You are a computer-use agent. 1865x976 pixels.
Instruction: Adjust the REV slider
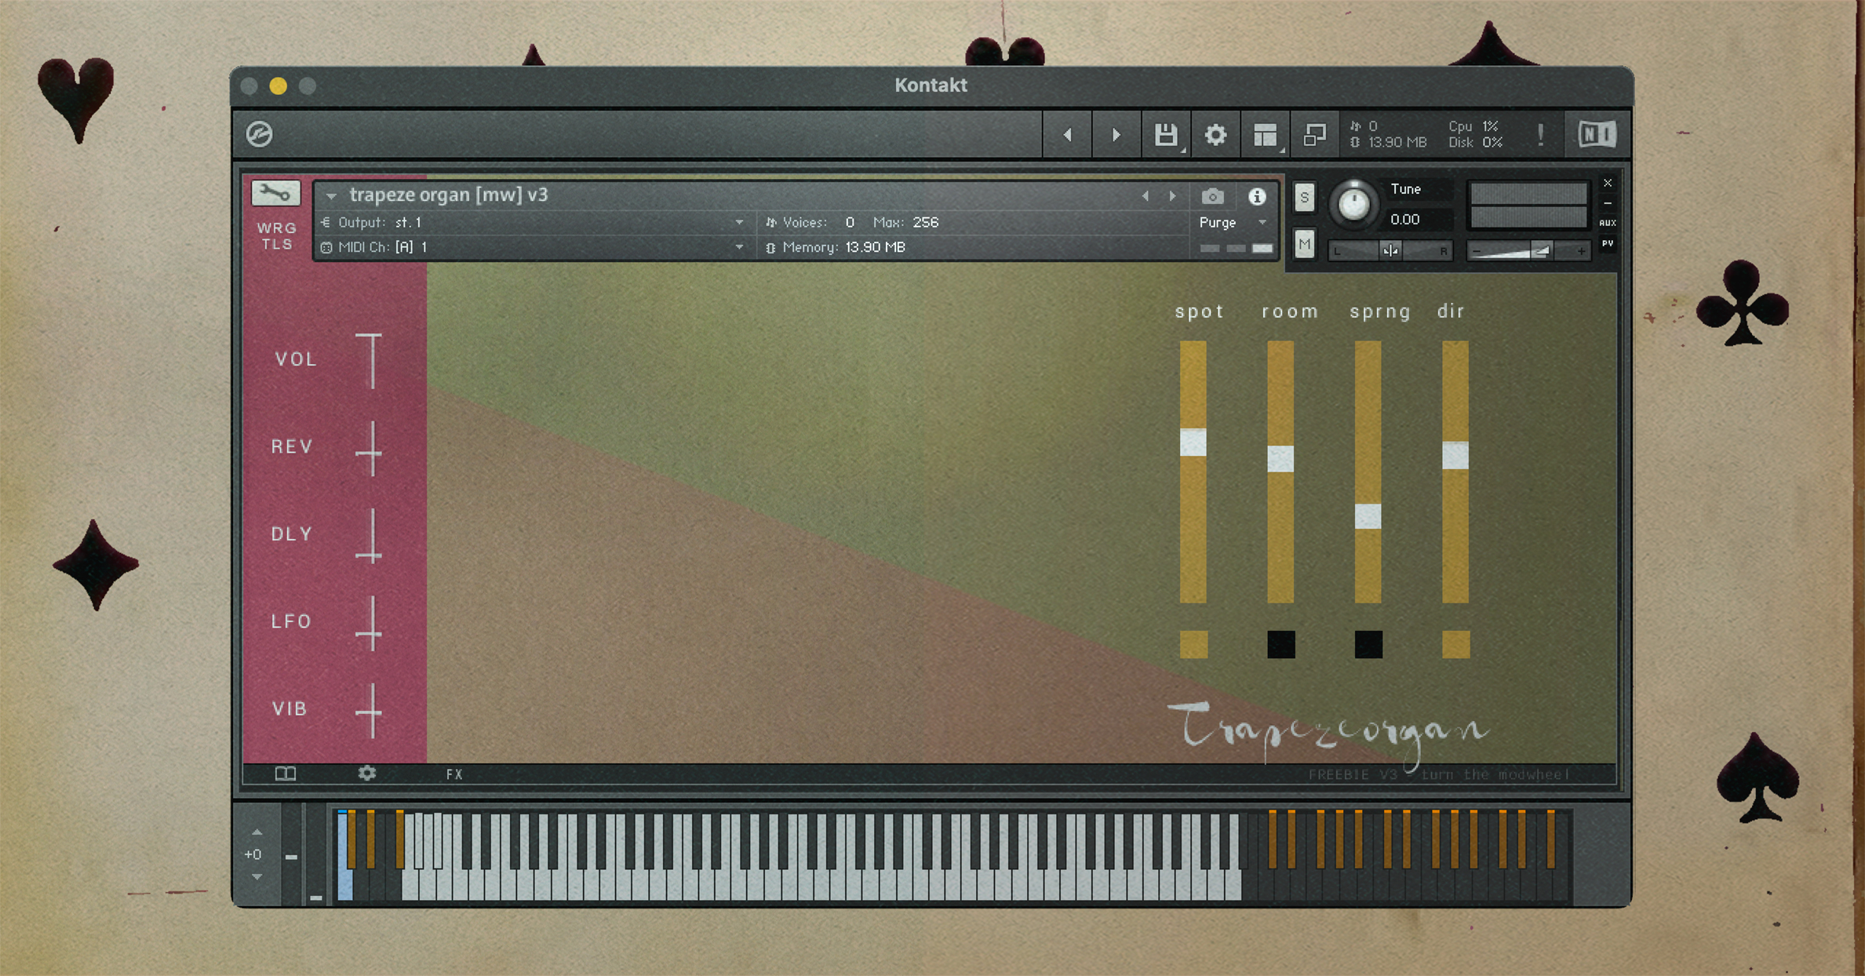370,448
